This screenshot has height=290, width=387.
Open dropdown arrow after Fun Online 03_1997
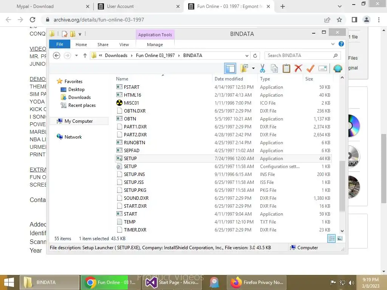click(x=179, y=56)
